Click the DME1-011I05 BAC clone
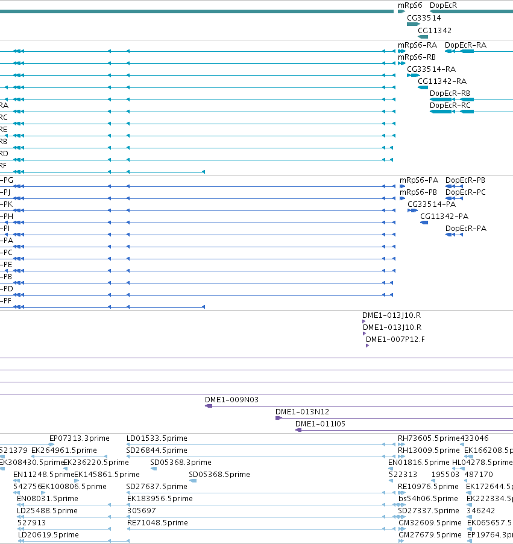The image size is (513, 544). (x=404, y=430)
